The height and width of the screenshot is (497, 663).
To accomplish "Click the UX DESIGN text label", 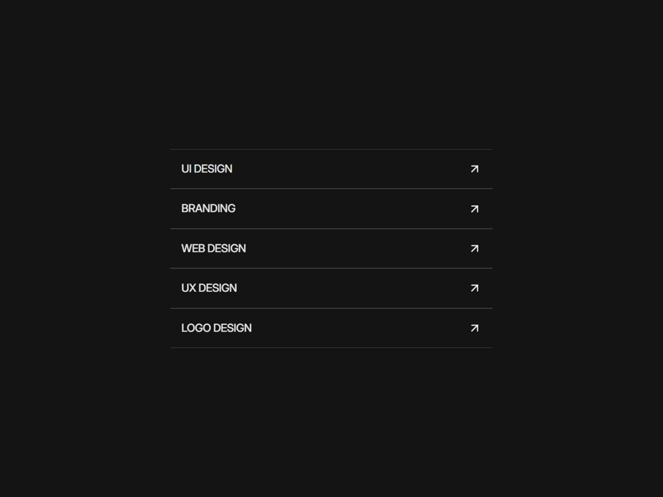I will [208, 288].
